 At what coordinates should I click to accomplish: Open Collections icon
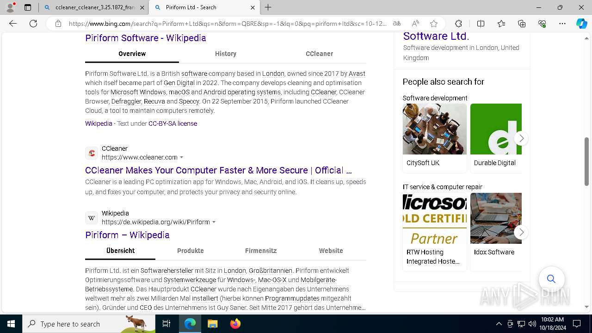coord(522,24)
